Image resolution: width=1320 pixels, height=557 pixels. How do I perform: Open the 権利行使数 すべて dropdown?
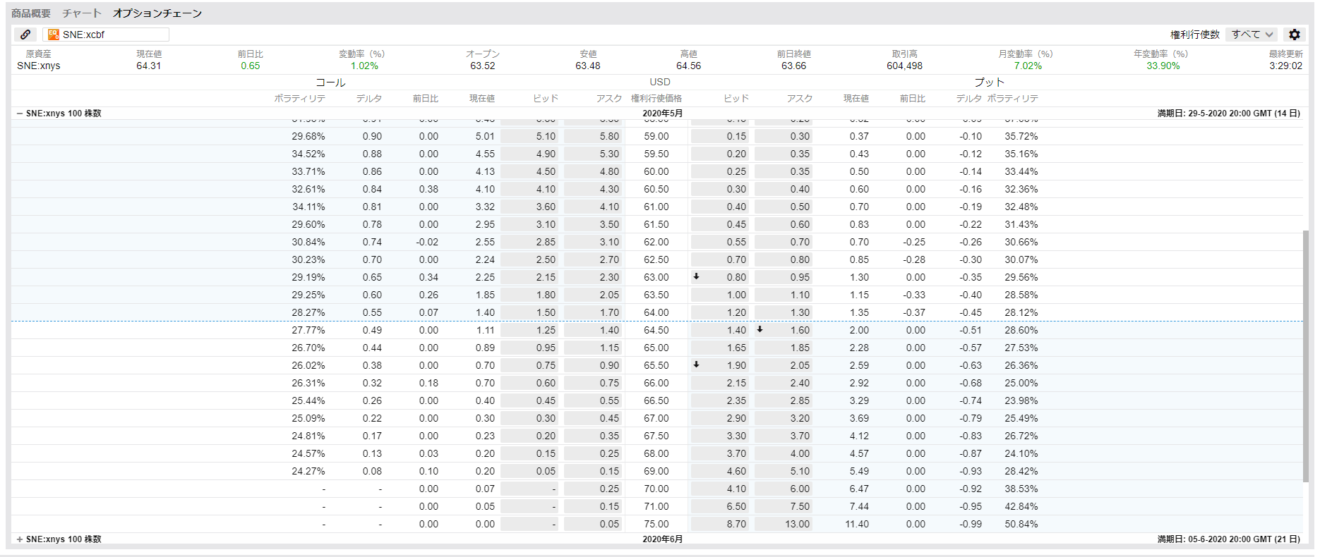(x=1252, y=35)
